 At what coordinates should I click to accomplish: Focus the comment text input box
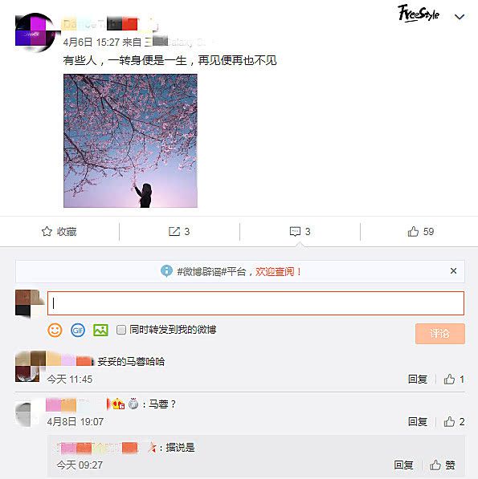click(255, 303)
